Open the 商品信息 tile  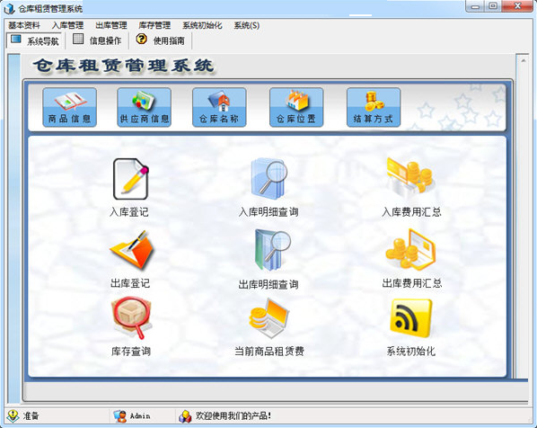(x=69, y=107)
